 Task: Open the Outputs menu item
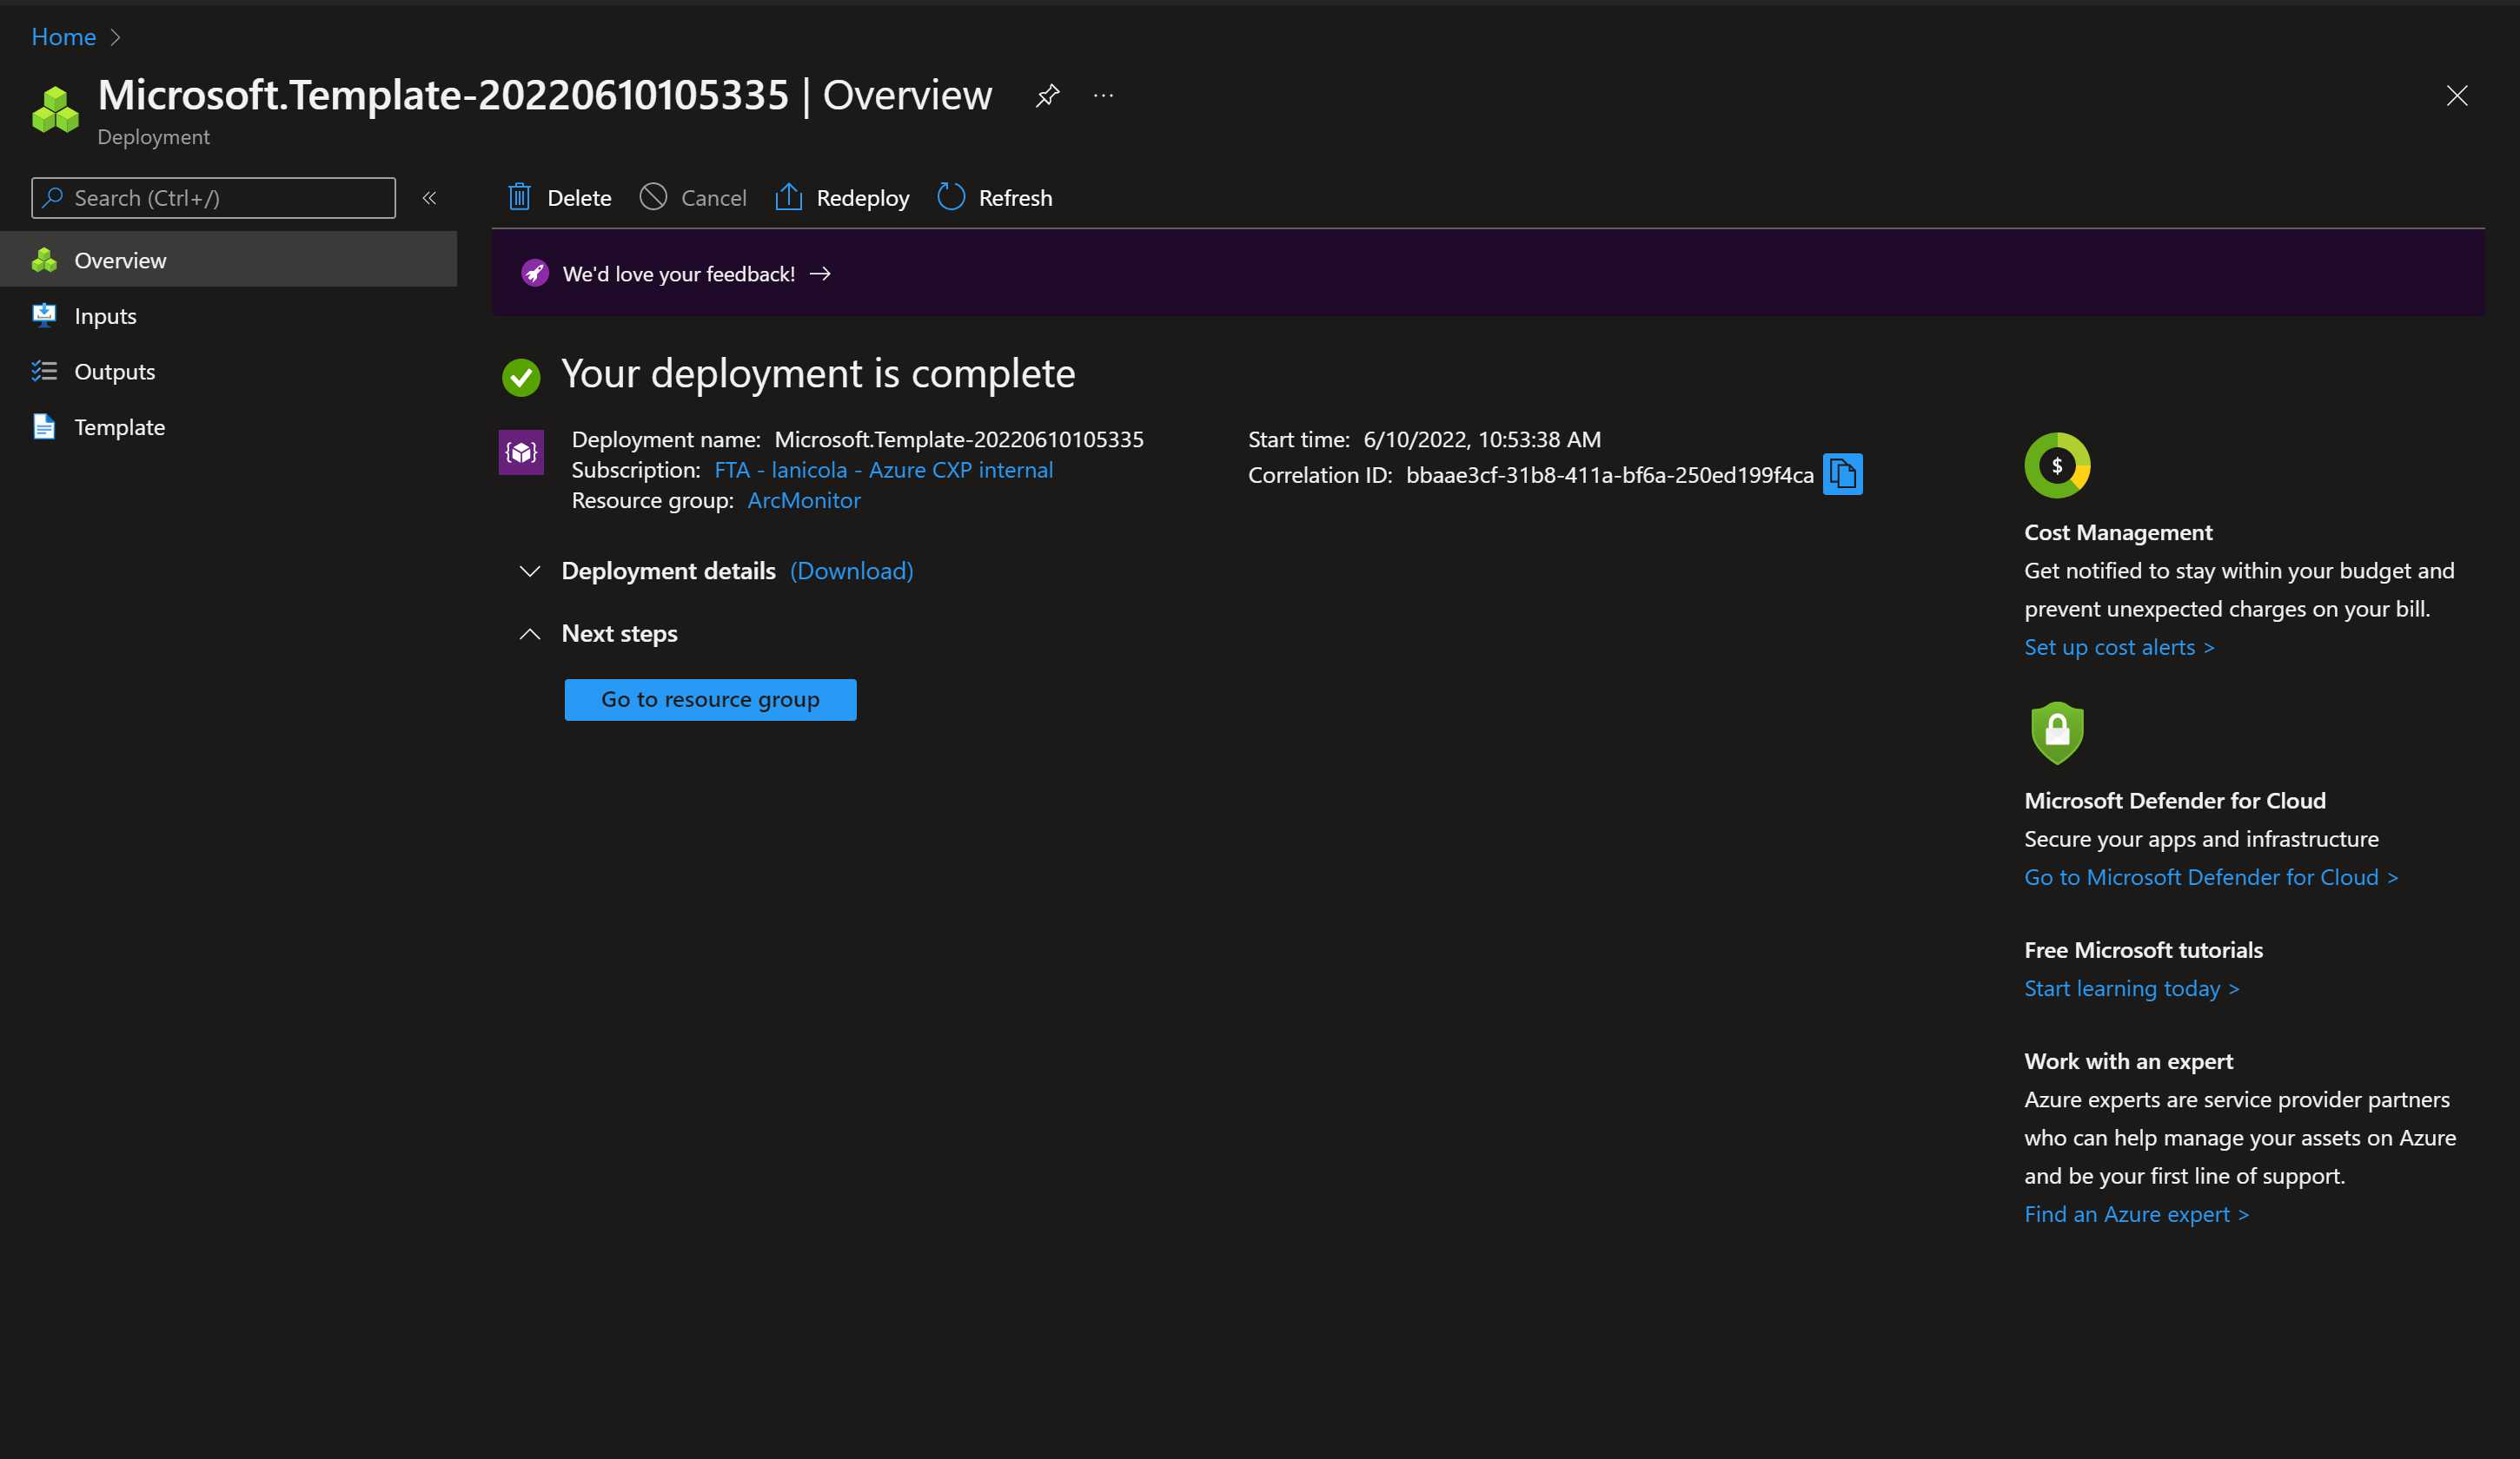pyautogui.click(x=114, y=372)
